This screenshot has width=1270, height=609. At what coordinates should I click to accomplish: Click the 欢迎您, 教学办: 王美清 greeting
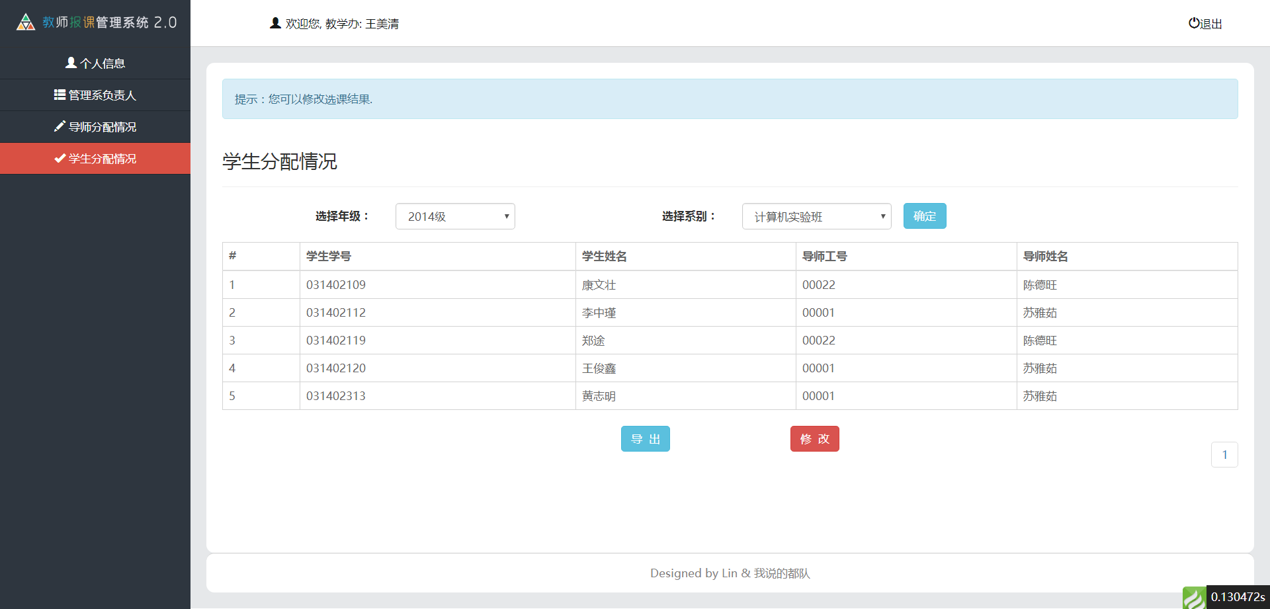342,24
